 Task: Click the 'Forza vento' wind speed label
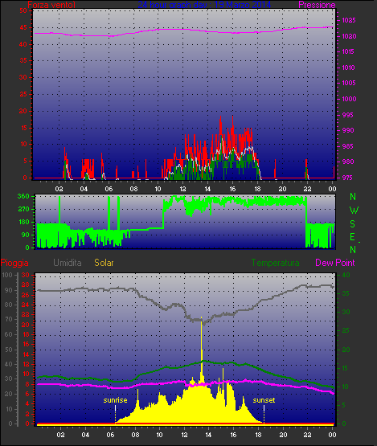point(51,5)
